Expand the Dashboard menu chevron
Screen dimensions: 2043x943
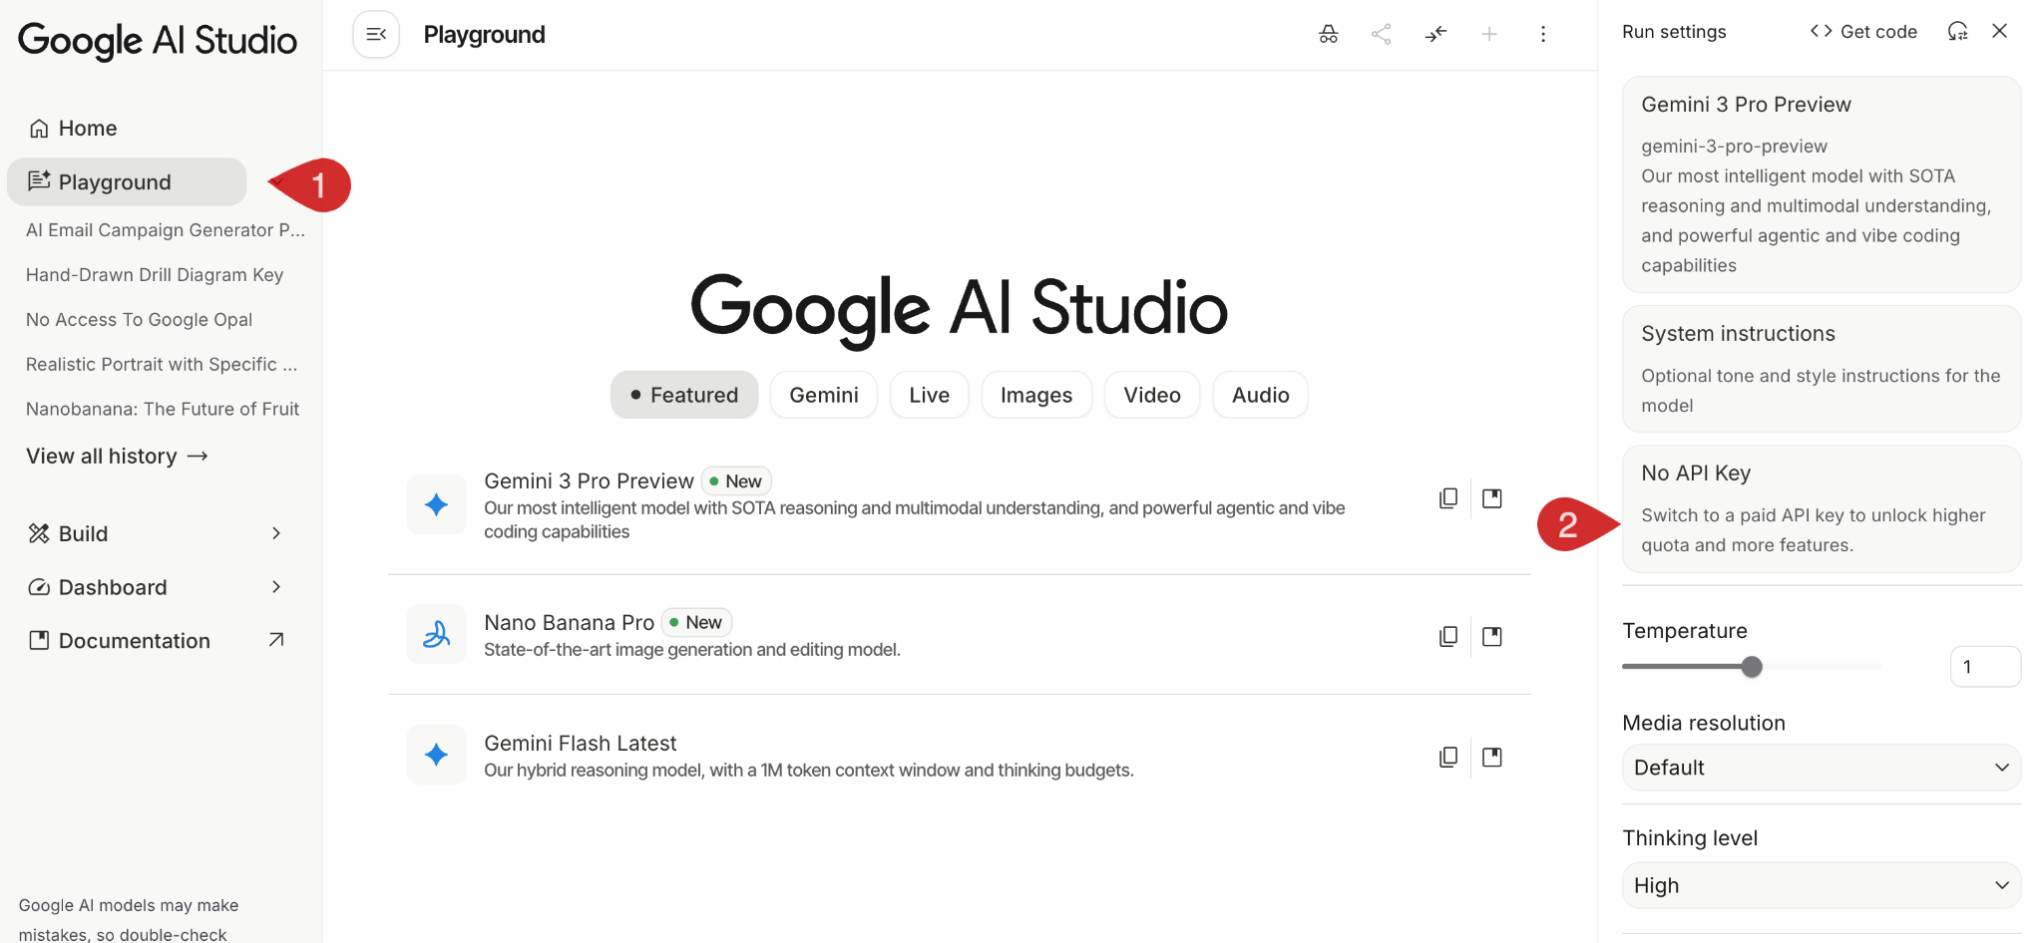click(x=276, y=587)
